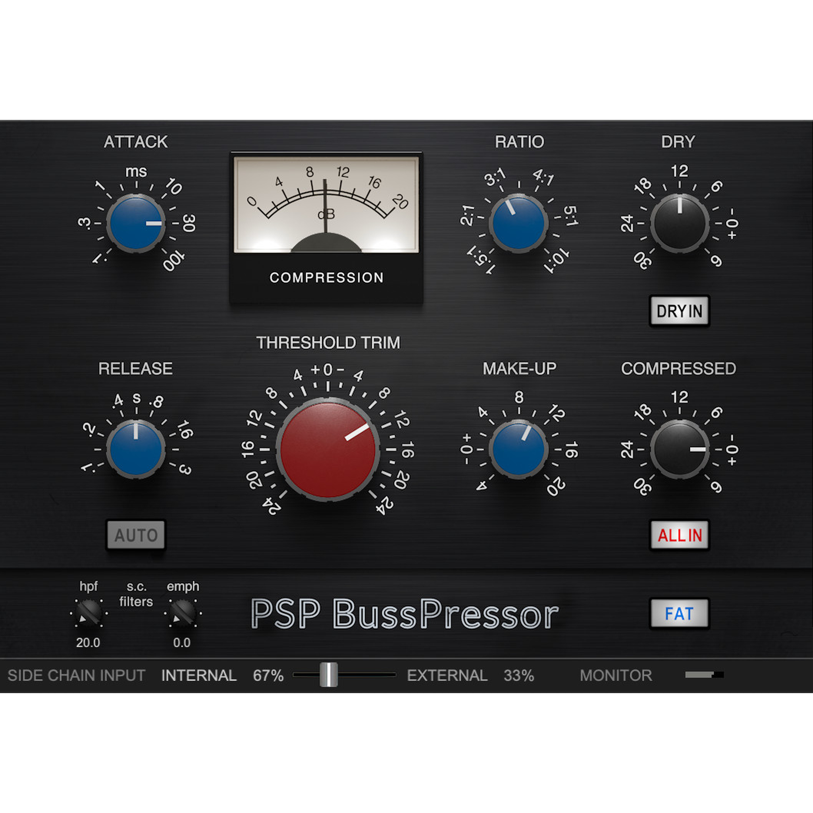This screenshot has height=813, width=813.
Task: Click the black Compressed level knob
Action: (679, 449)
